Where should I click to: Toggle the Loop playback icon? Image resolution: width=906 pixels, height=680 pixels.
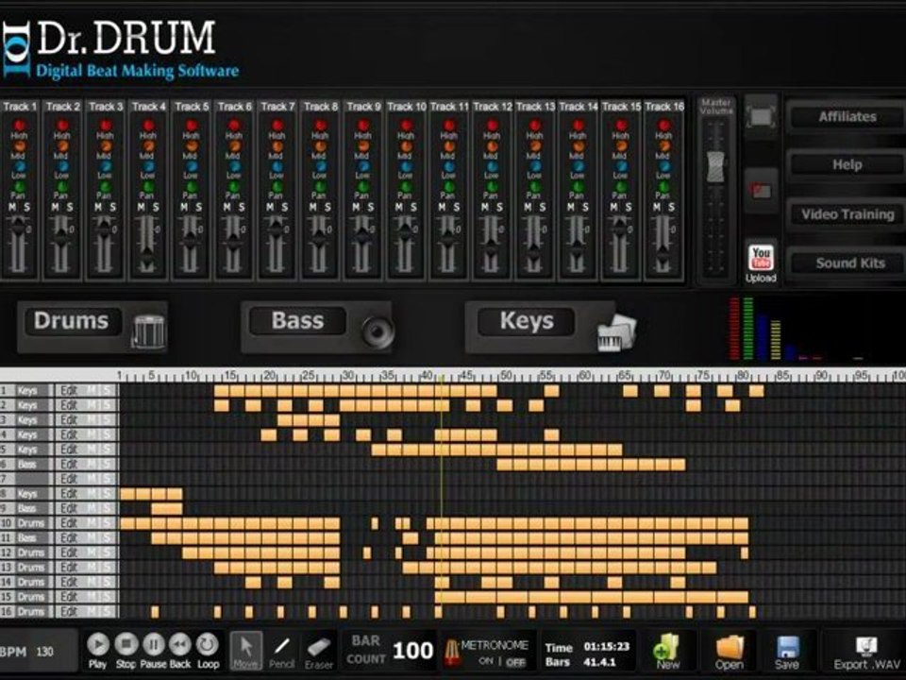point(207,644)
